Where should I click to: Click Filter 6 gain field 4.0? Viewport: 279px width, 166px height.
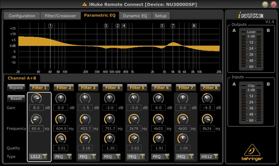point(158,108)
